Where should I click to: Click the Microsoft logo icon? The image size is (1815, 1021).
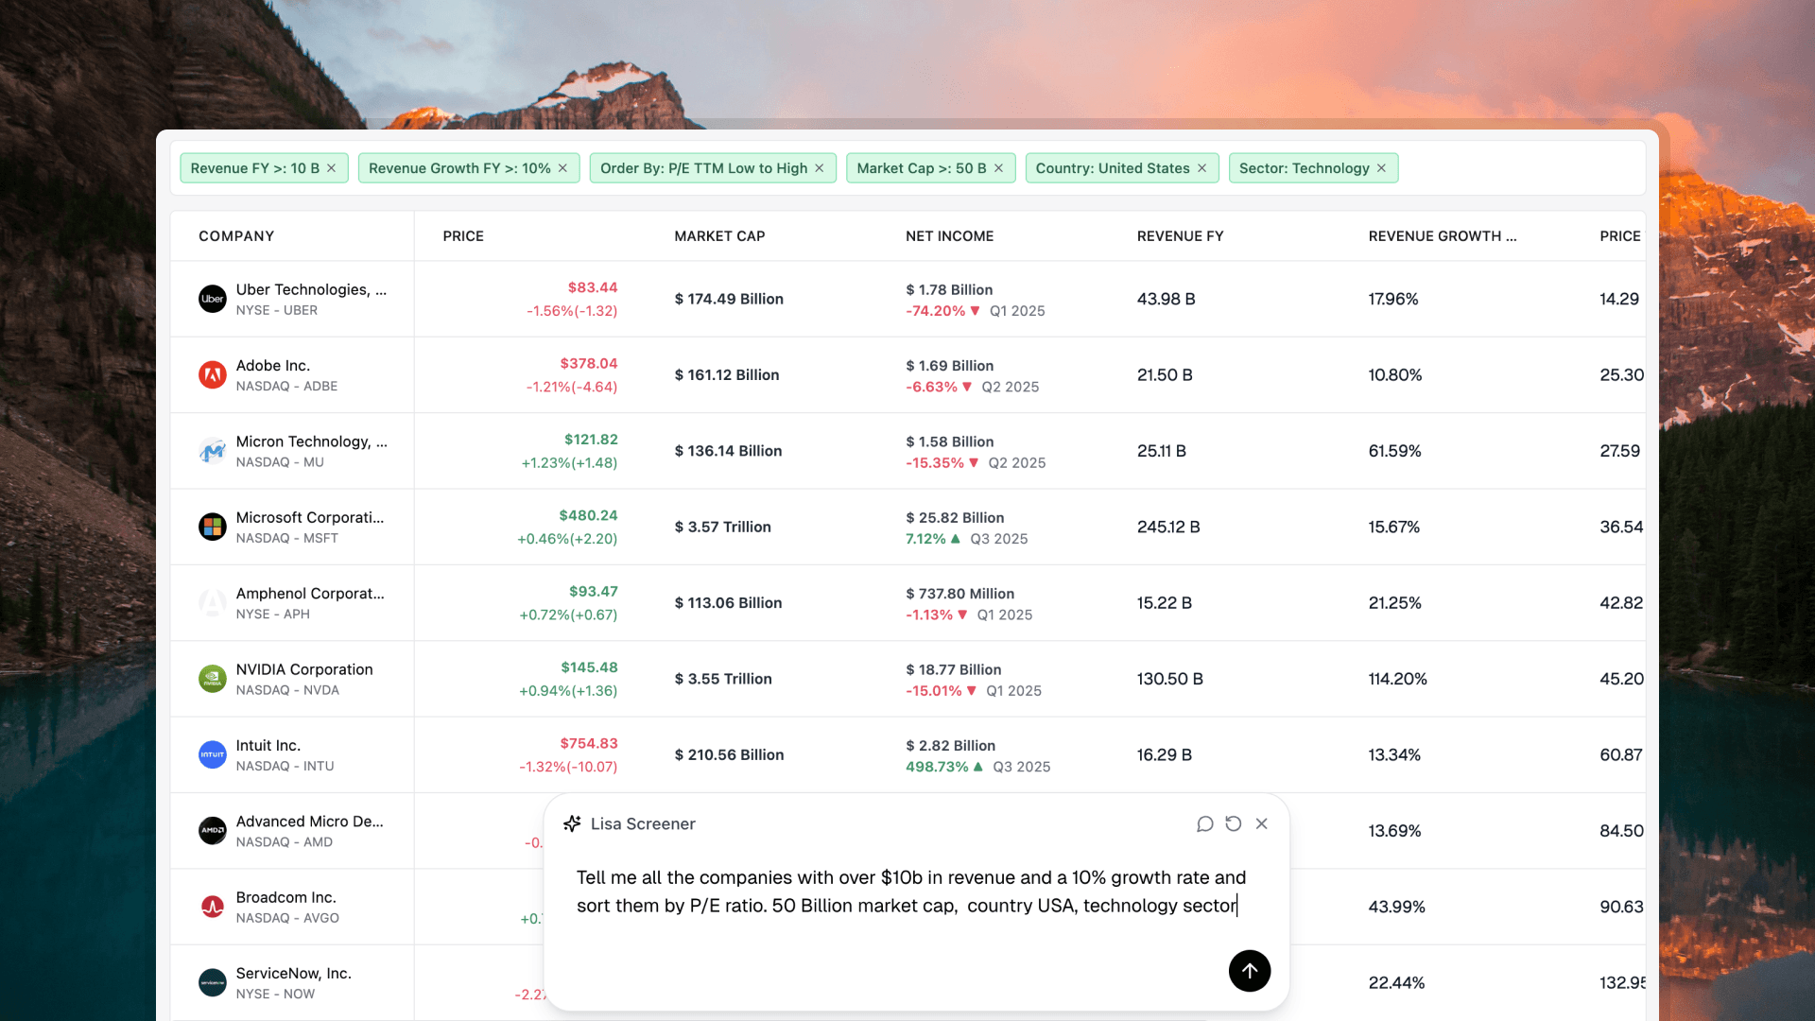pyautogui.click(x=213, y=527)
